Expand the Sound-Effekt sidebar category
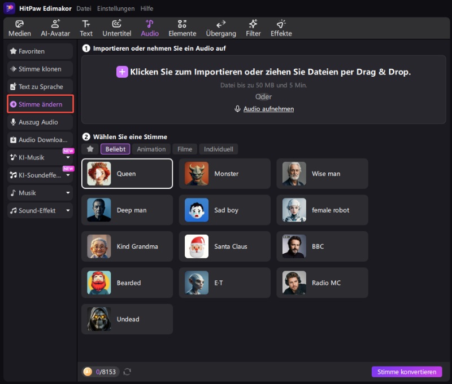Viewport: 452px width, 384px height. (68, 211)
